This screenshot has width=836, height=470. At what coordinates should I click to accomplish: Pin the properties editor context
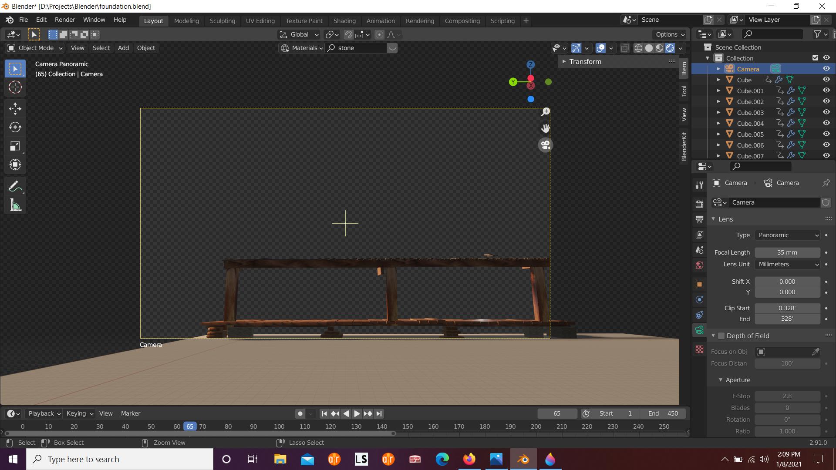click(x=826, y=183)
